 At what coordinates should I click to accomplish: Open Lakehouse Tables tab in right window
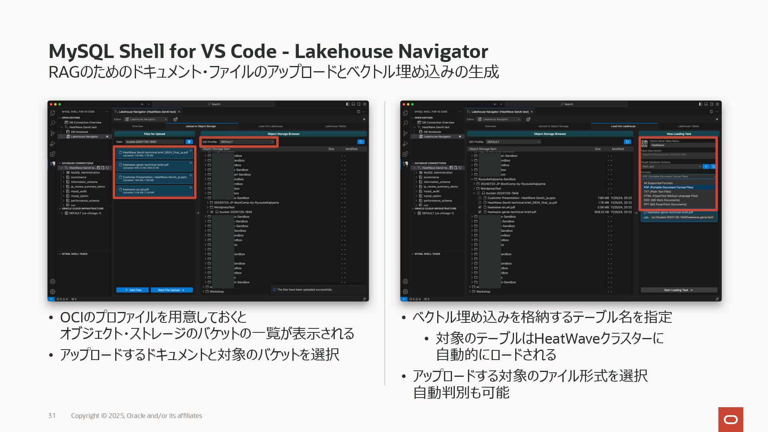click(688, 126)
